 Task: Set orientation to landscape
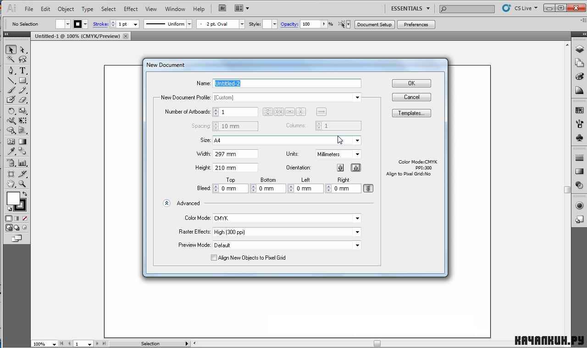click(356, 168)
